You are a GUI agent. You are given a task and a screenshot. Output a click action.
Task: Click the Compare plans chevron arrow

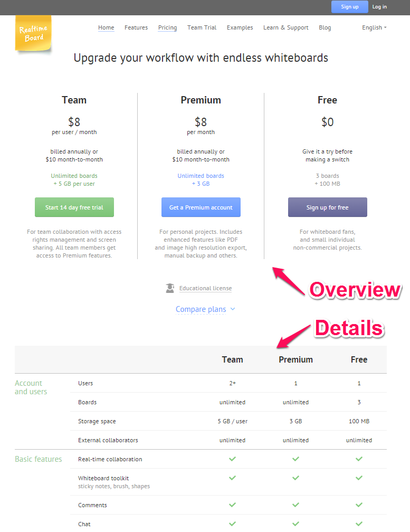coord(233,309)
